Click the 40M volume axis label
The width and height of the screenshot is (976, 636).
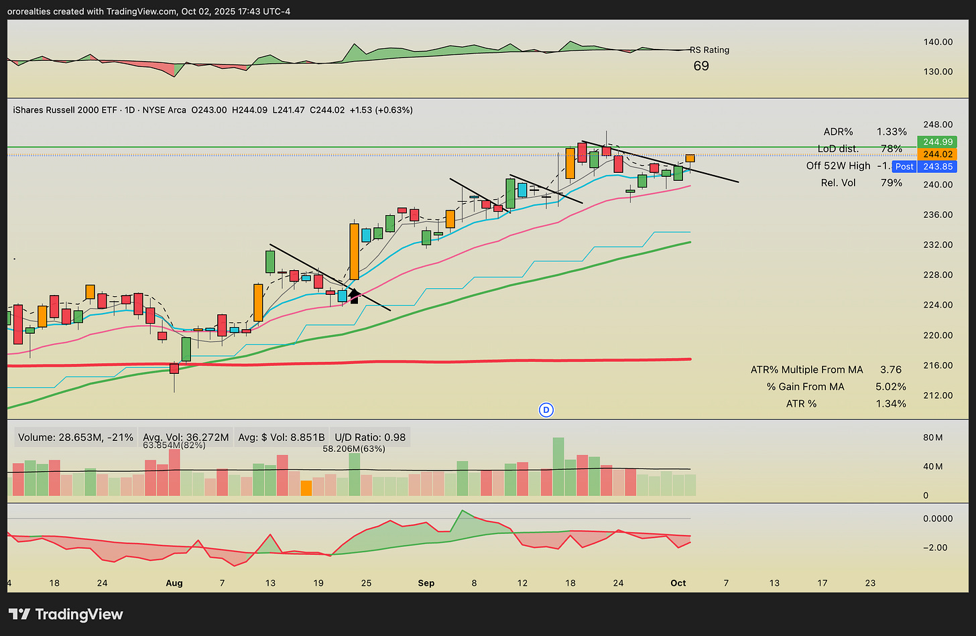pos(933,466)
